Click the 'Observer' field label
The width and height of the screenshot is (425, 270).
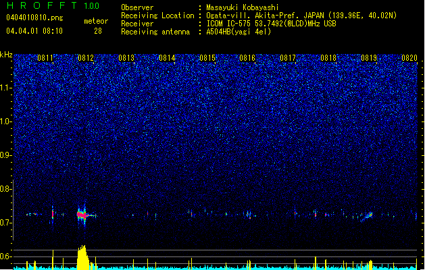[x=137, y=7]
